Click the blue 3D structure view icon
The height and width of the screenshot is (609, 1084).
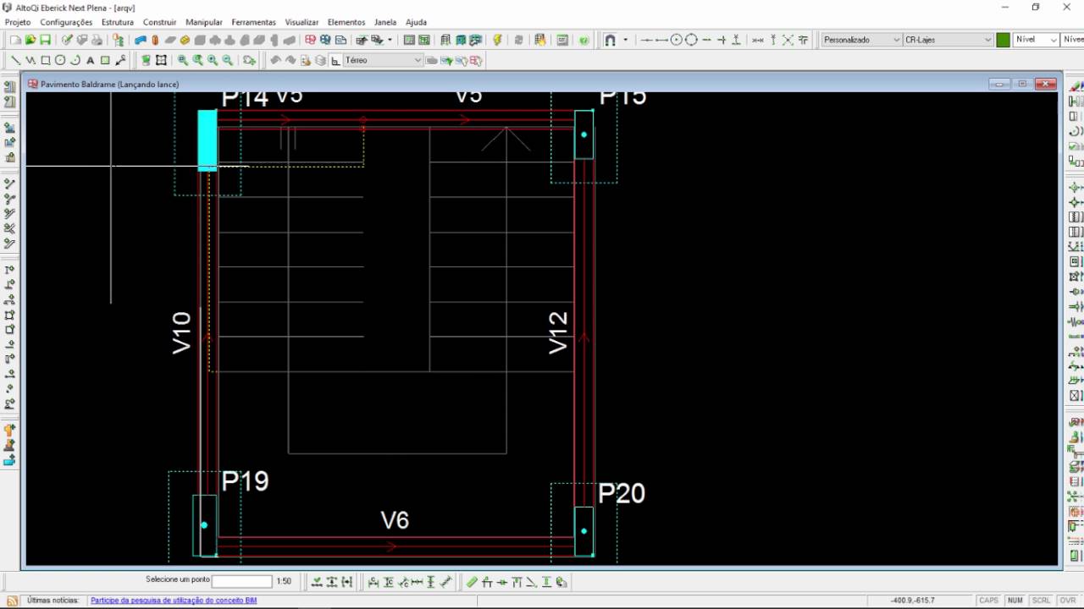tap(325, 40)
